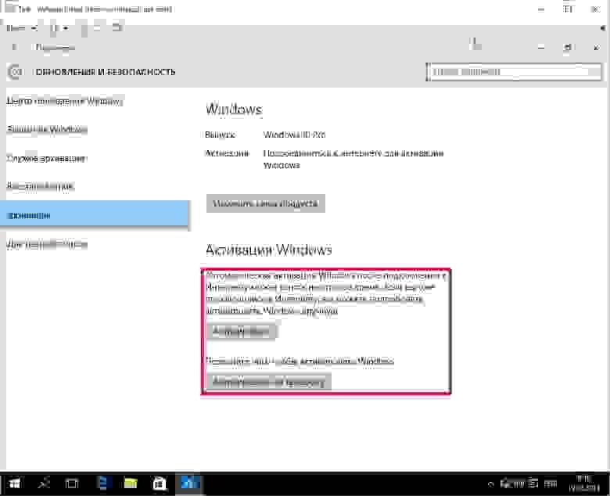
Task: Select the active Settings app on taskbar
Action: (189, 483)
